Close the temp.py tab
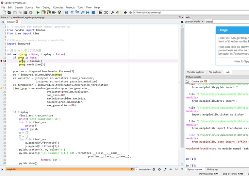Viewport: 249px width, 176px height. coord(17,22)
